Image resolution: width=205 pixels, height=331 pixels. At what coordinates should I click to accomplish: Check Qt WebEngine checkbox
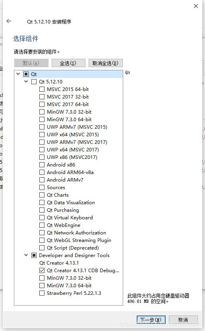42,225
